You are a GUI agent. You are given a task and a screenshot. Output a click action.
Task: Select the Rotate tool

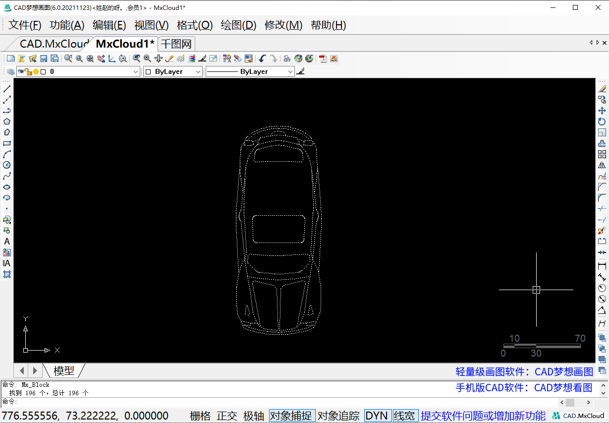[x=602, y=121]
